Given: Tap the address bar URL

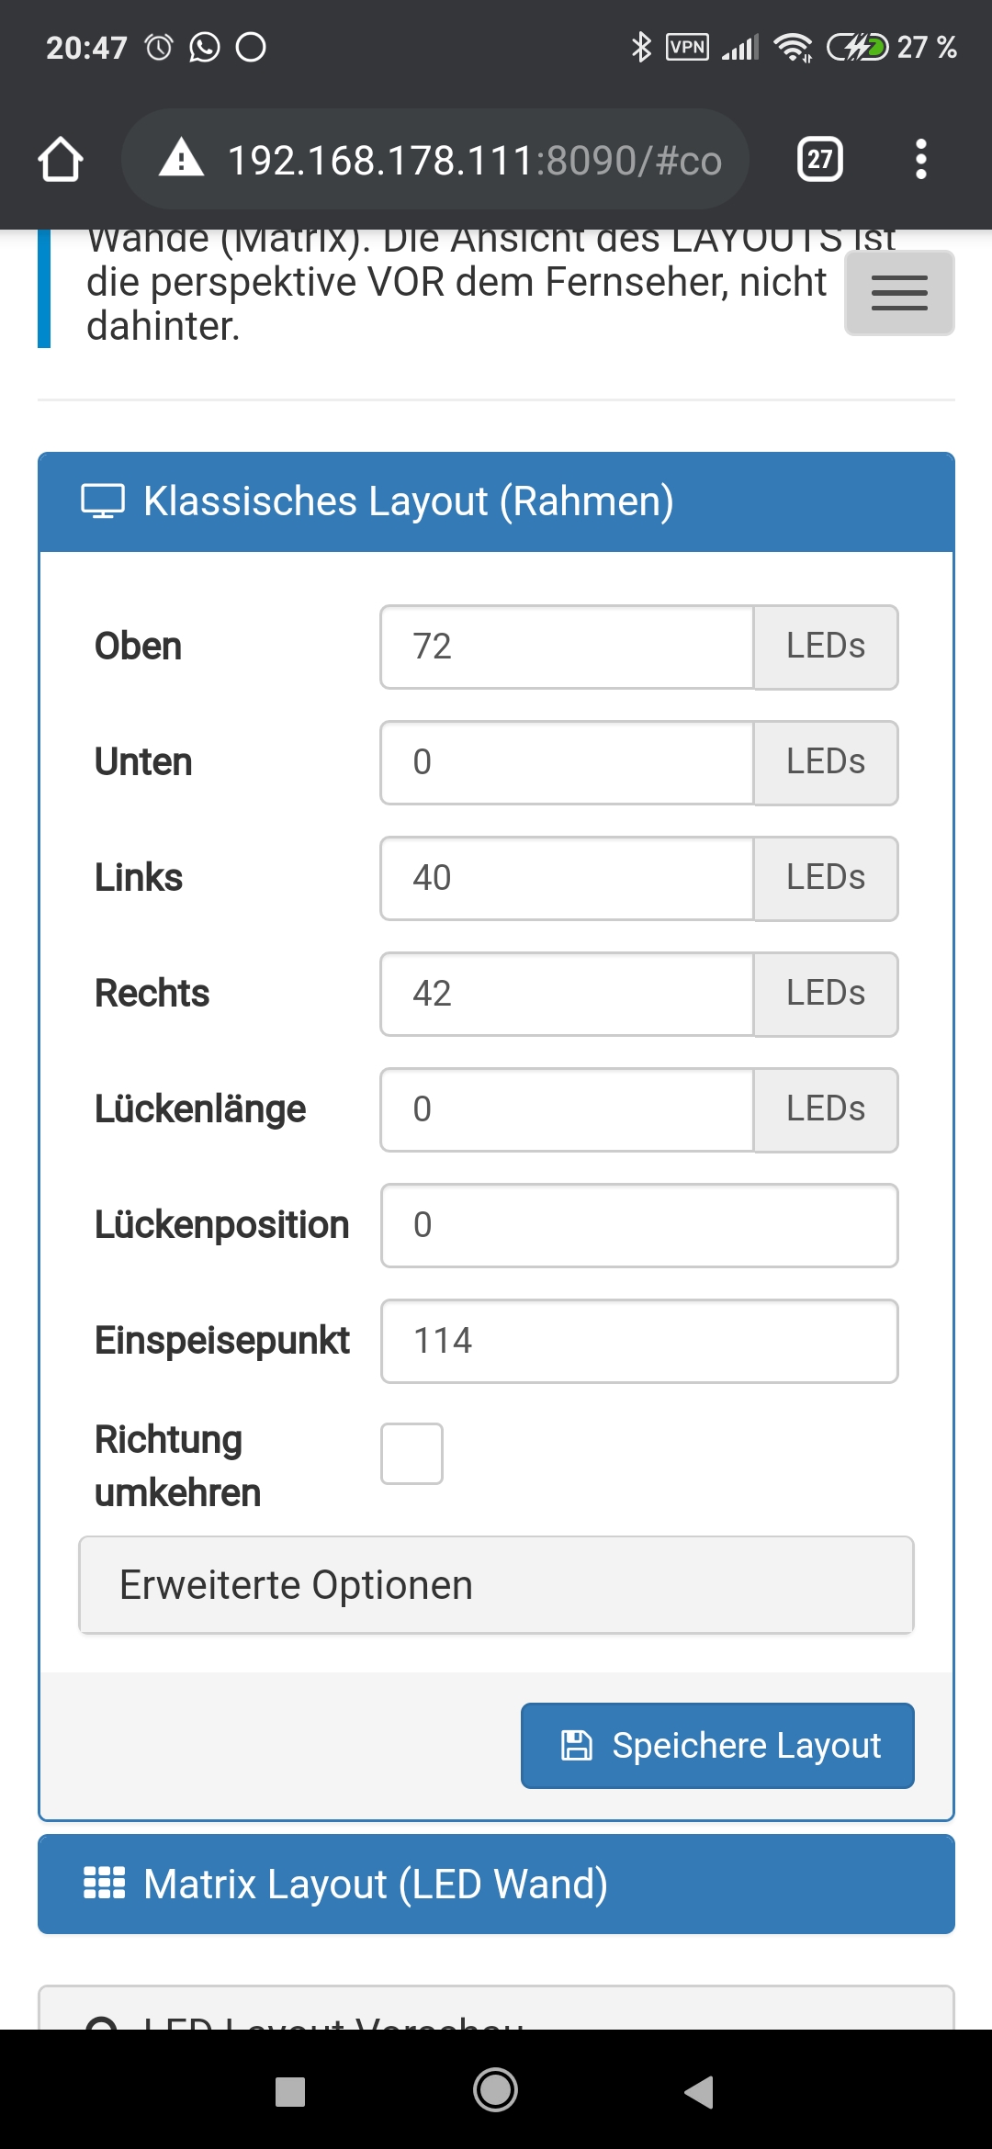Looking at the screenshot, I should [474, 160].
